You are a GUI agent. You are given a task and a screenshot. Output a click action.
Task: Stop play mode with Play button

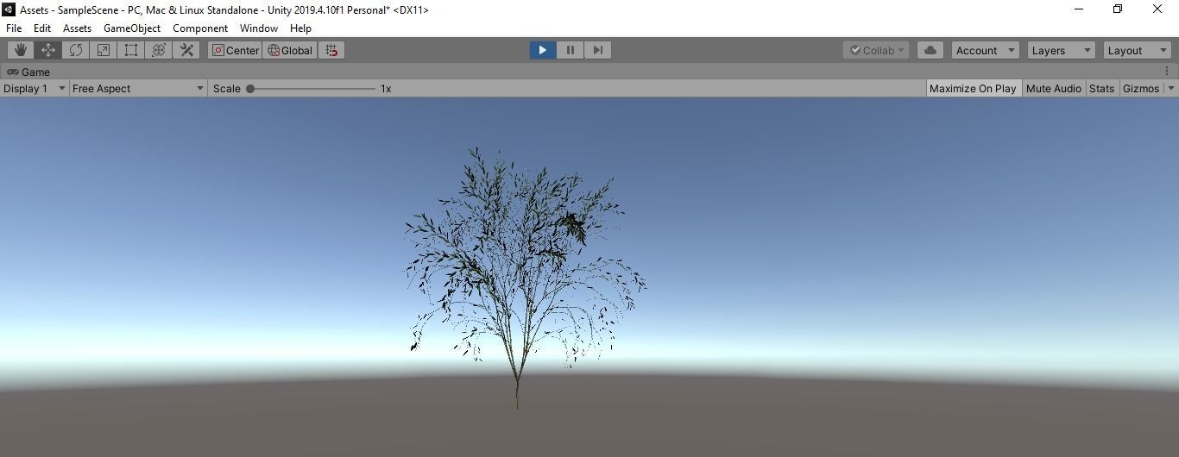543,50
